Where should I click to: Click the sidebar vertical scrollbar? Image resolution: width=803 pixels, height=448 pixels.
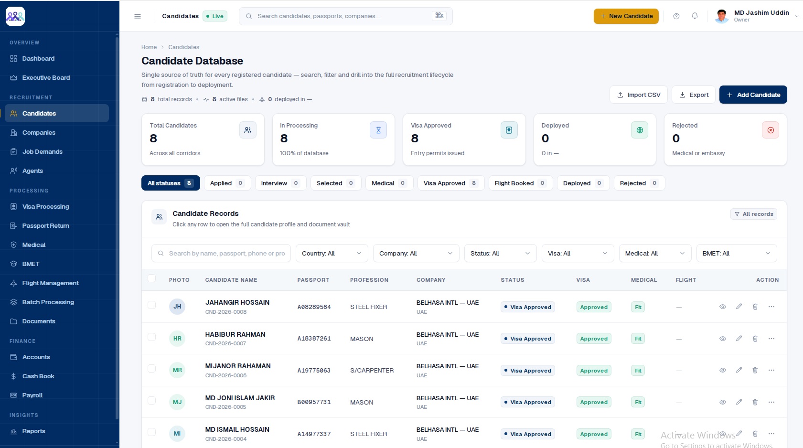117,229
